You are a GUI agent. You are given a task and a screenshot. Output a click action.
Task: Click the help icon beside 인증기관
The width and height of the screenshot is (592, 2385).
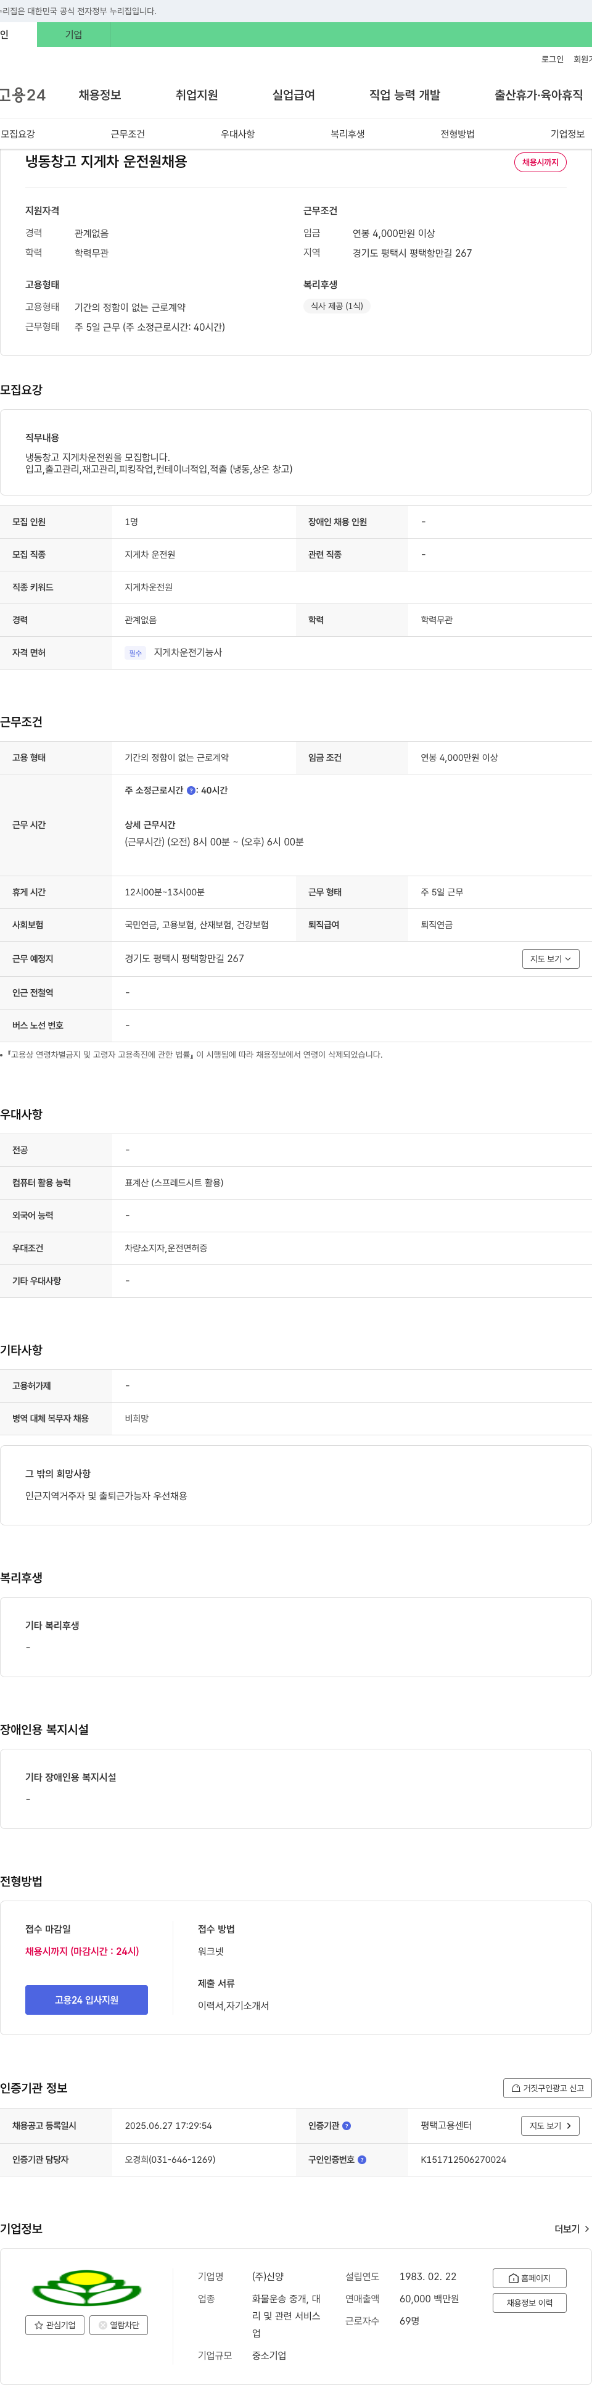point(346,2126)
